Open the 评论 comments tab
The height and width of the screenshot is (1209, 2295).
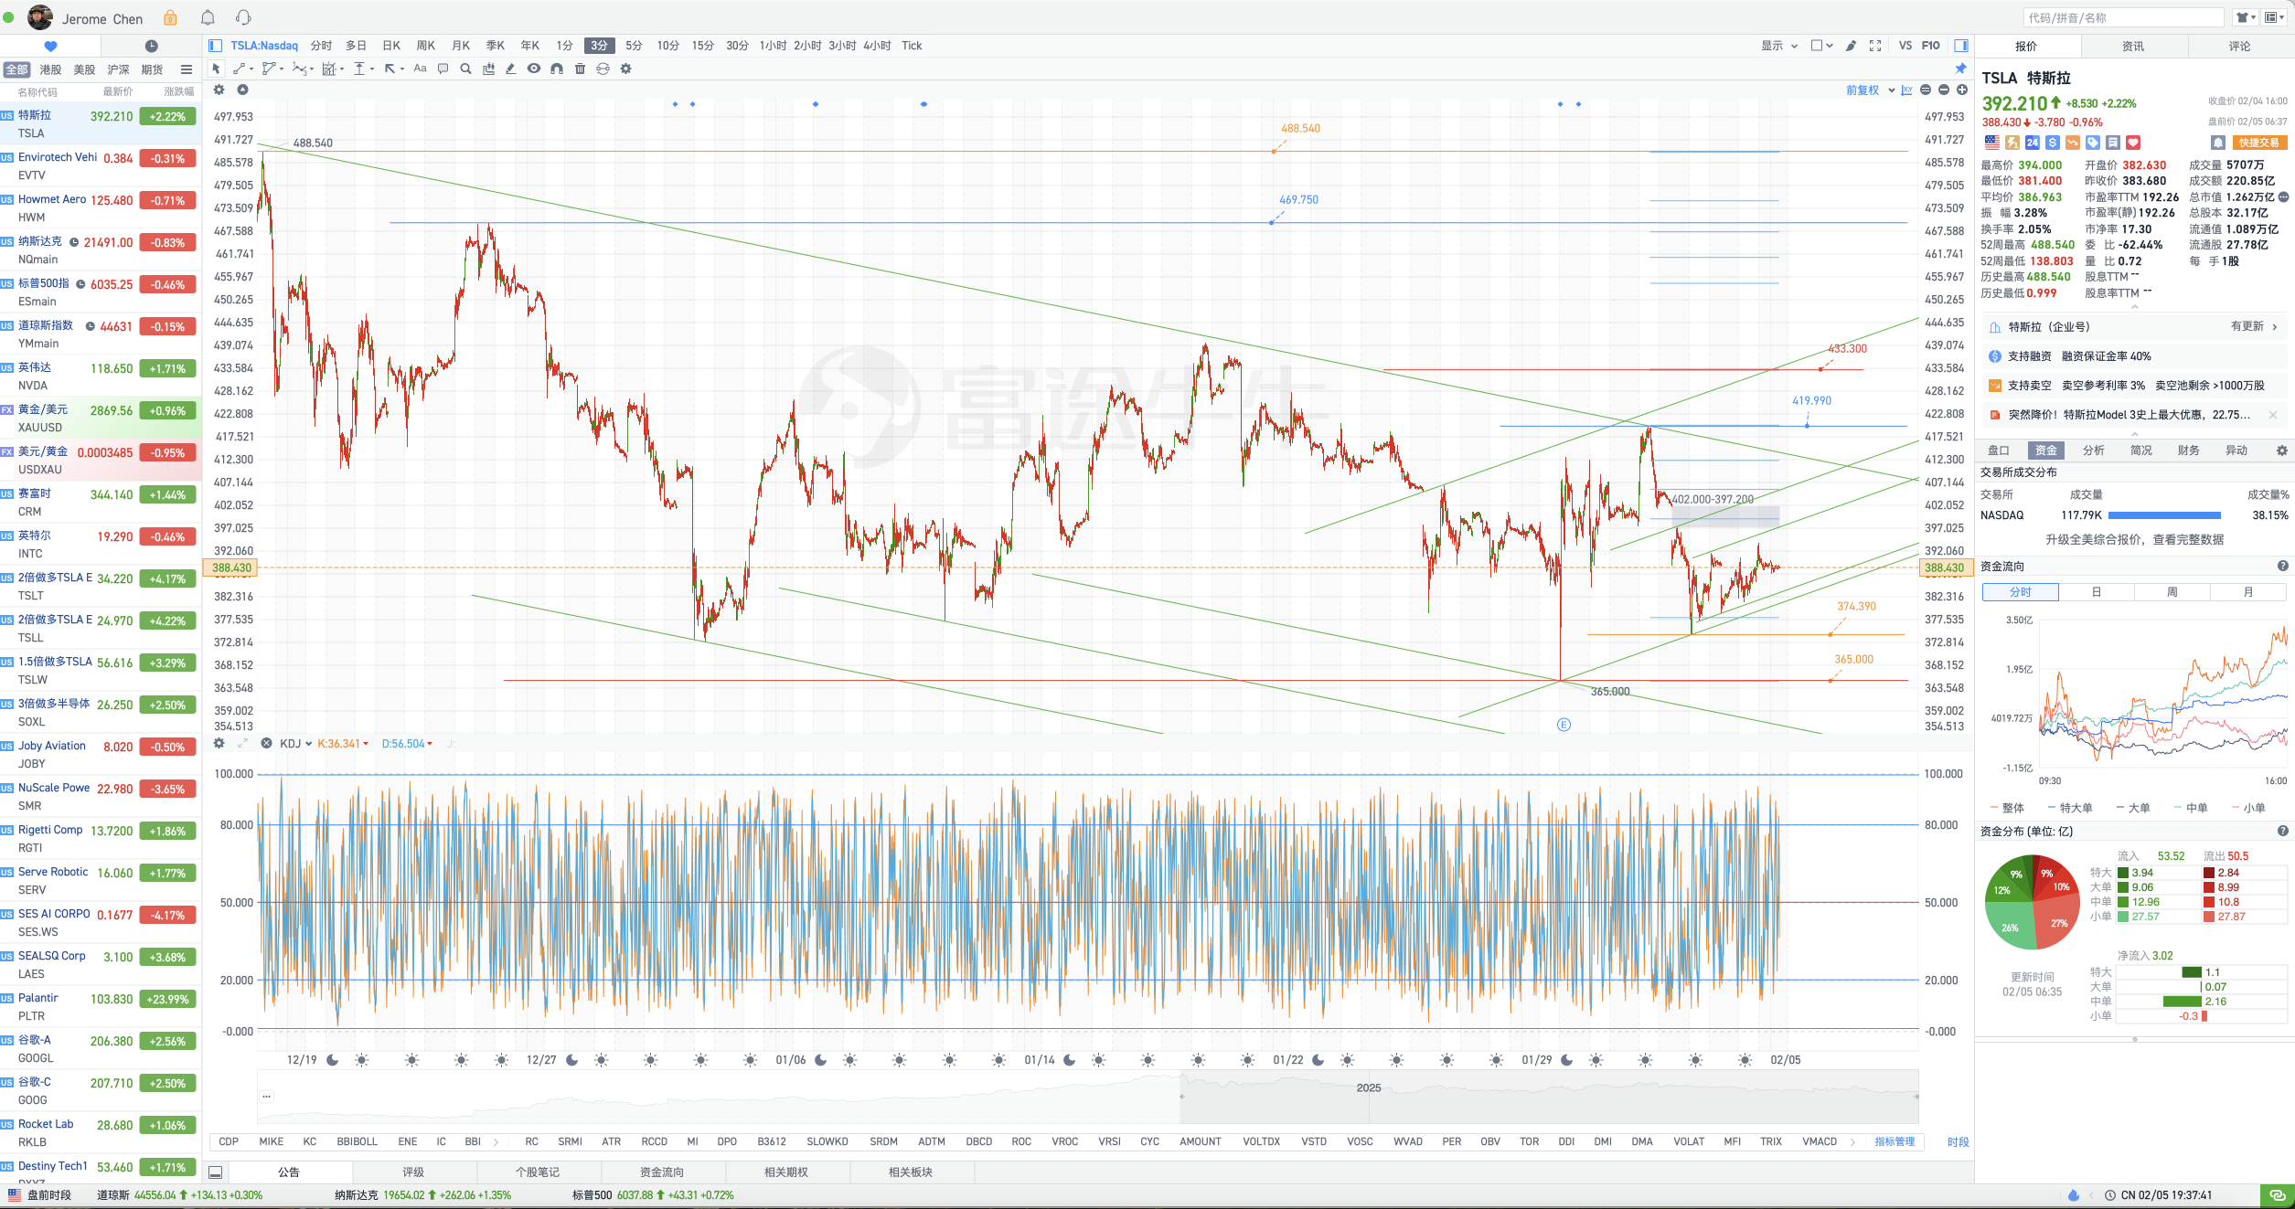click(x=2239, y=47)
